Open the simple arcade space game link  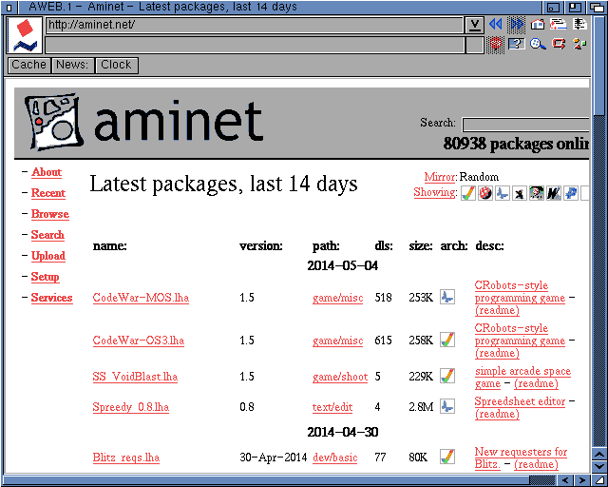pos(522,377)
